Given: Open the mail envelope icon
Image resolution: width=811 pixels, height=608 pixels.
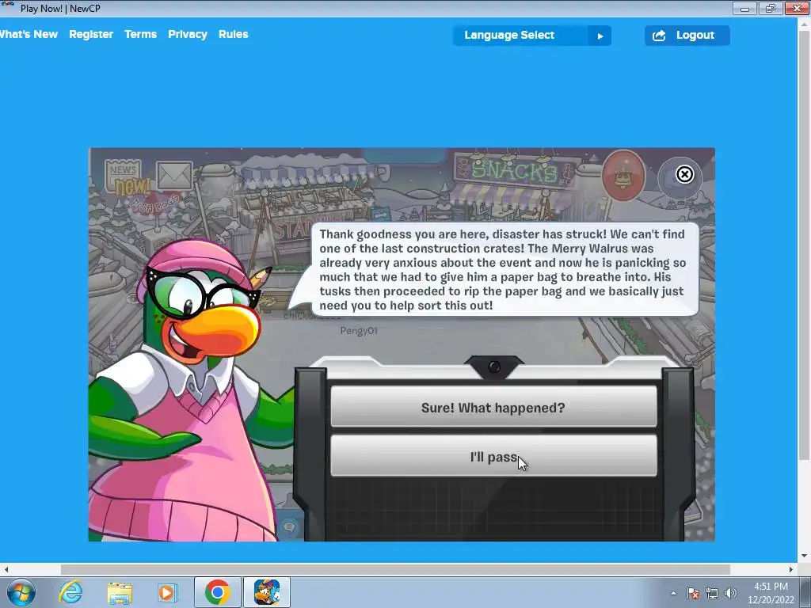Looking at the screenshot, I should coord(174,176).
